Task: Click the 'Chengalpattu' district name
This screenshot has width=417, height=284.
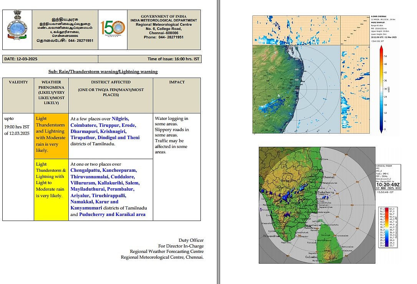Action: coord(85,170)
